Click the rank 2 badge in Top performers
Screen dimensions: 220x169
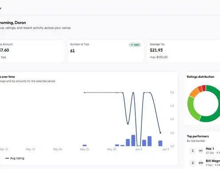pos(192,163)
